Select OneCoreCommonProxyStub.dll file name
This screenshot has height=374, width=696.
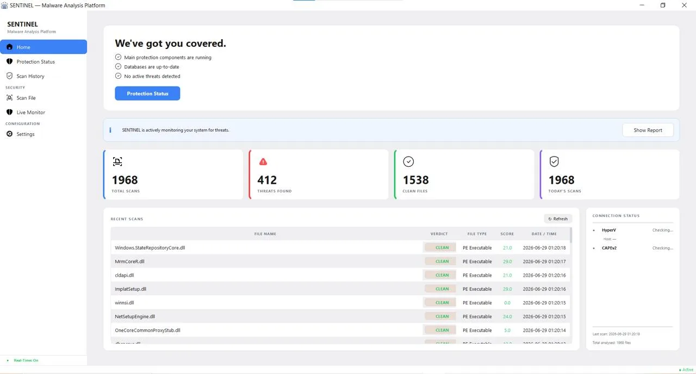(147, 330)
